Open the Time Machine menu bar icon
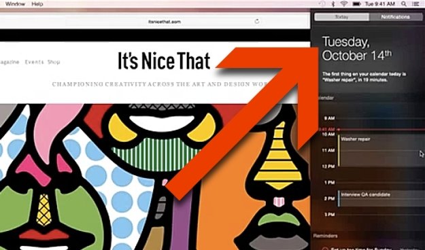The image size is (425, 250). (x=322, y=4)
